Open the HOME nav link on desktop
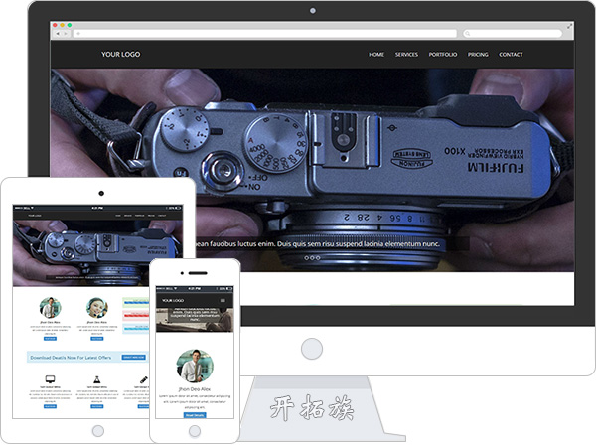The width and height of the screenshot is (596, 447). pos(375,55)
